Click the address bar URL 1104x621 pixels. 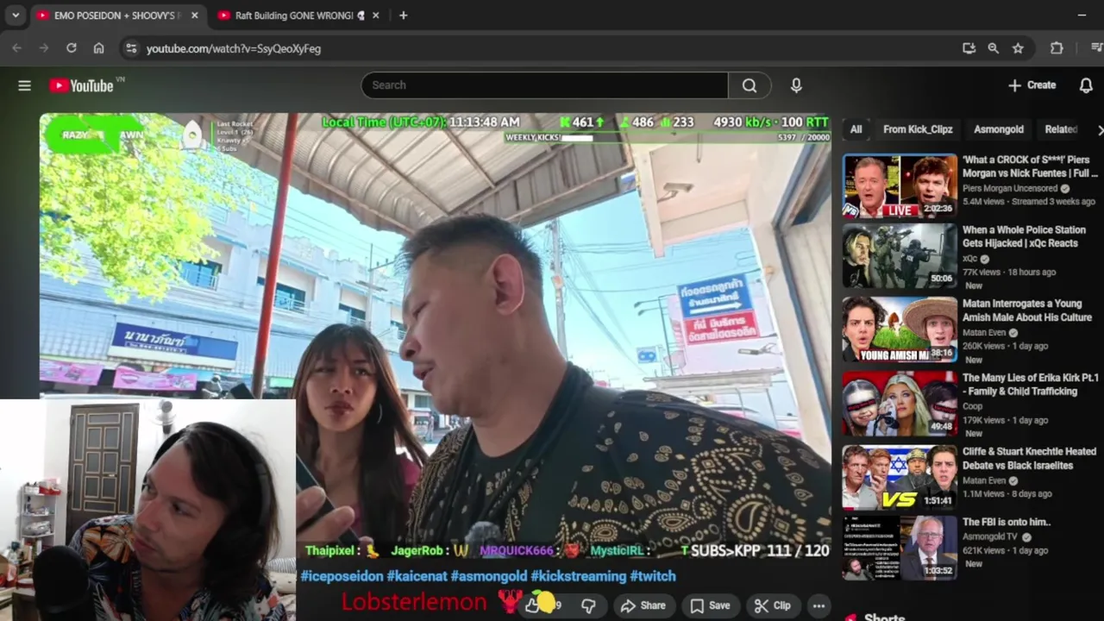(234, 49)
